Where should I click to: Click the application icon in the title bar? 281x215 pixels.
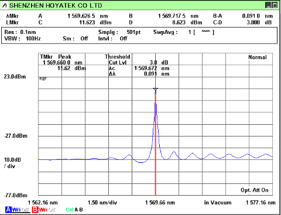(x=4, y=5)
